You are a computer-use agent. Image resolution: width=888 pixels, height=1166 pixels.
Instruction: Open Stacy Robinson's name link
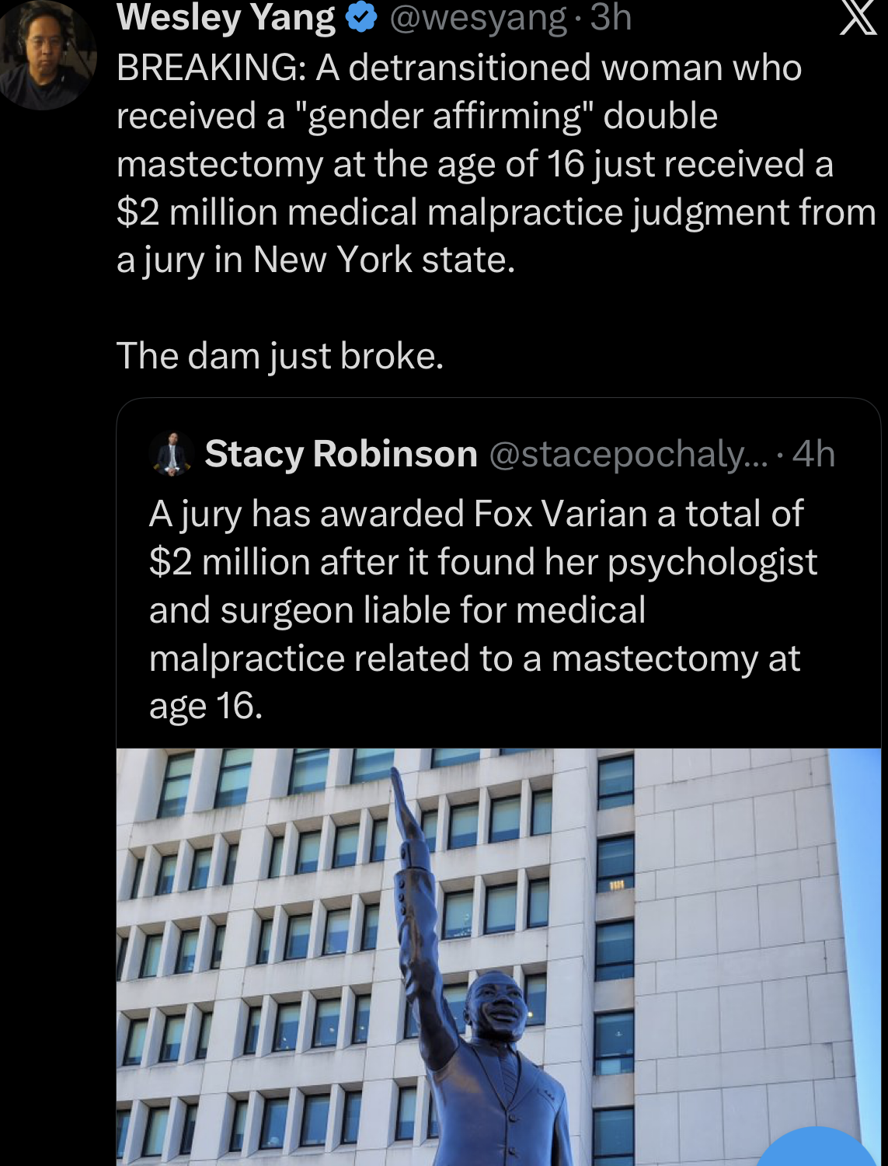point(341,454)
